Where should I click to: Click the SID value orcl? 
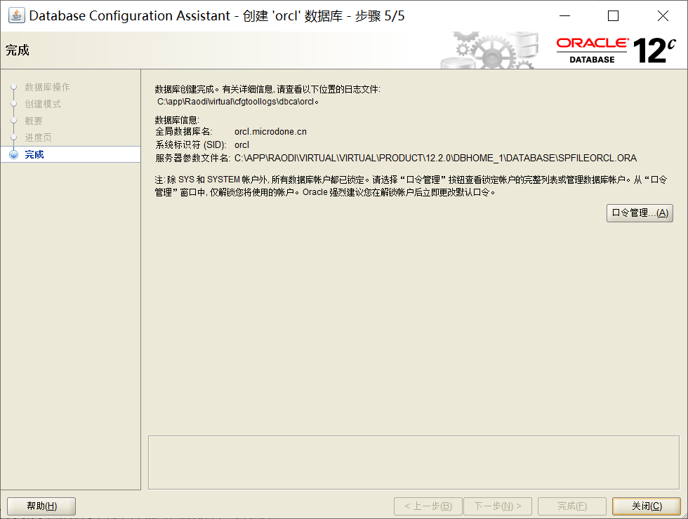click(x=242, y=144)
